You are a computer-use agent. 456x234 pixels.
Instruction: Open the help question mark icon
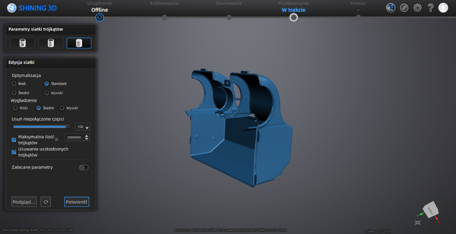click(430, 8)
